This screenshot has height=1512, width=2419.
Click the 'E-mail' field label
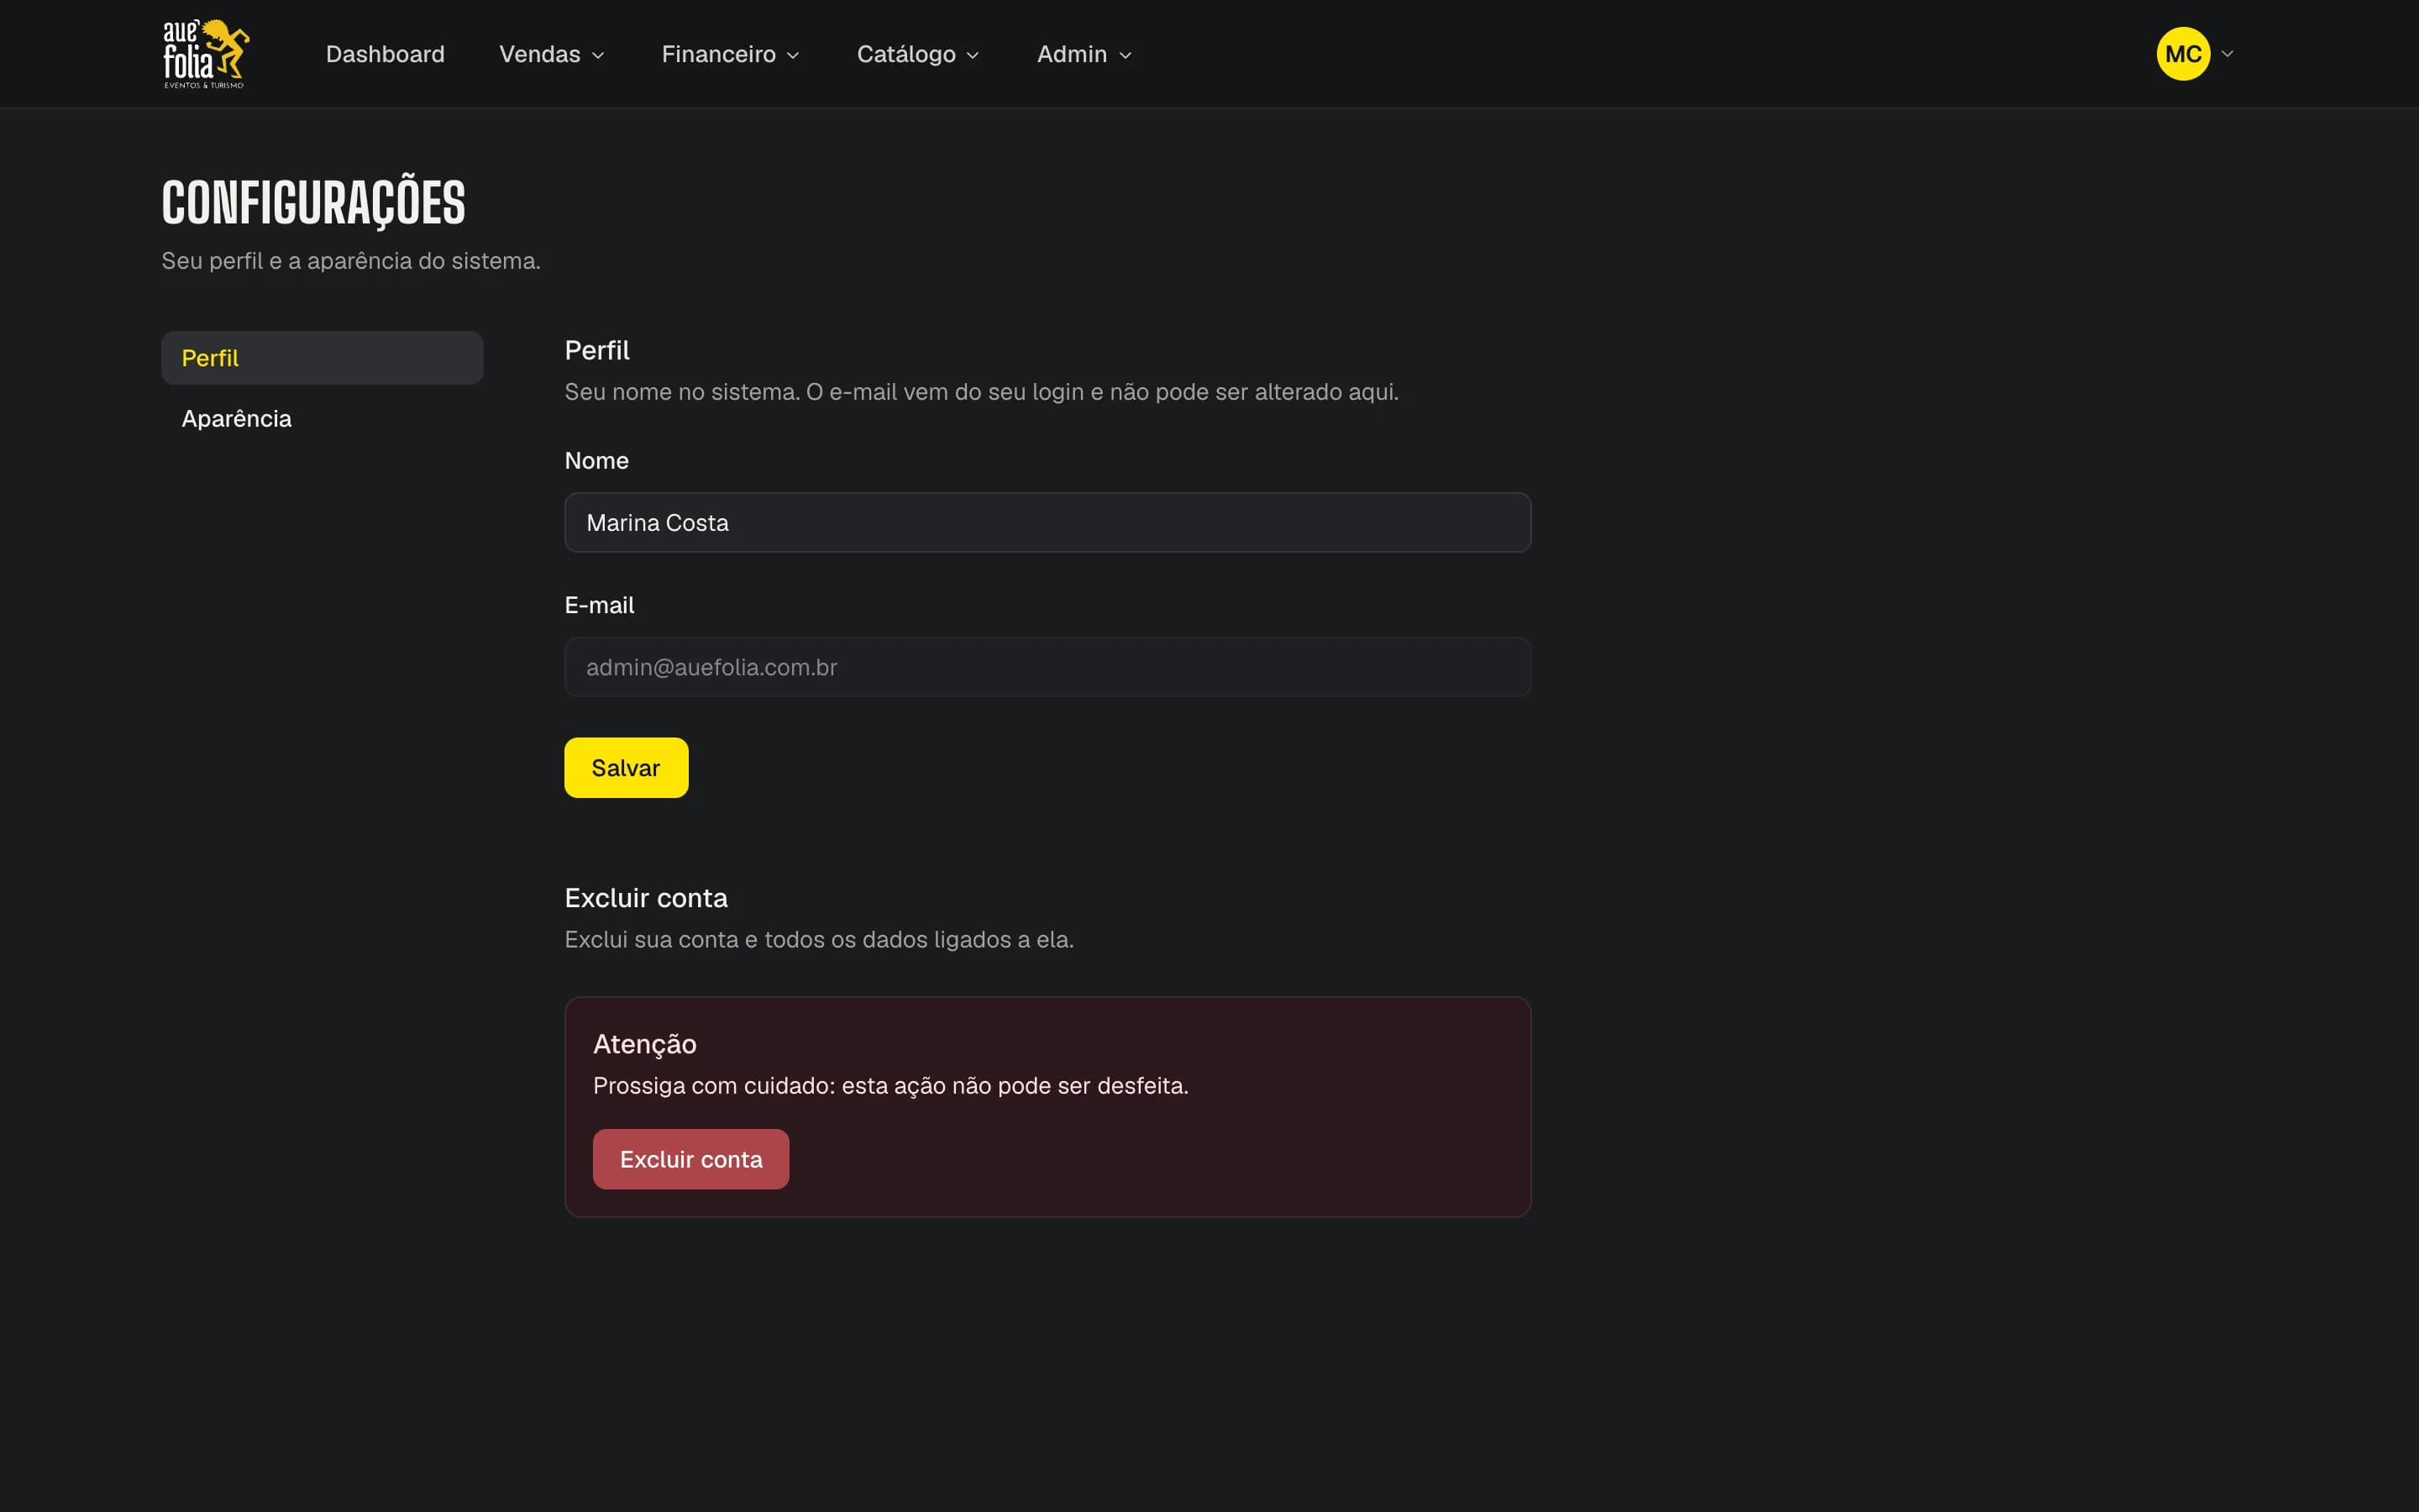600,605
